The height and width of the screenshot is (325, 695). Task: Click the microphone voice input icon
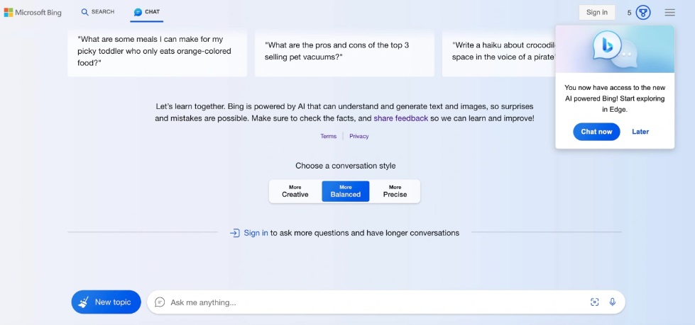[x=612, y=302]
